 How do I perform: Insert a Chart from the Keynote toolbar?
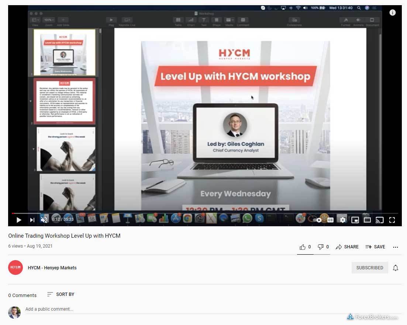pos(191,20)
